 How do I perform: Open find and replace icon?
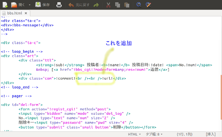[148, 5]
